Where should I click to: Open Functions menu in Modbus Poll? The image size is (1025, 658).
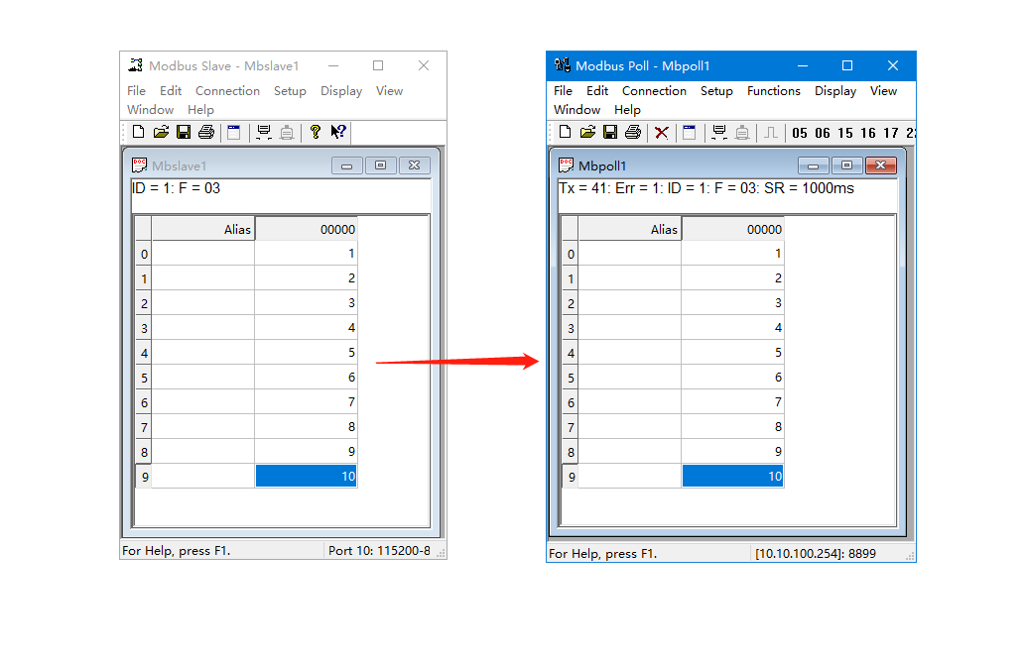tap(773, 91)
